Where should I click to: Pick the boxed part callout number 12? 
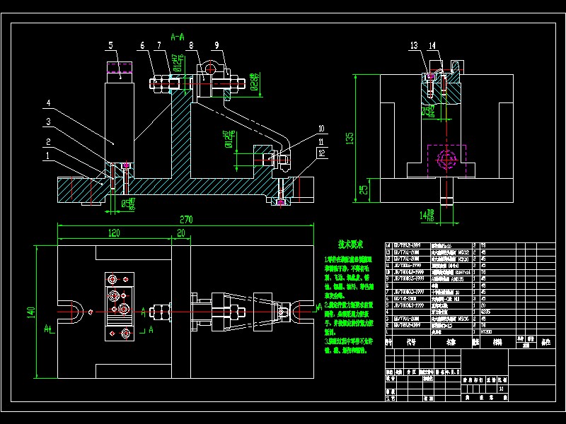coord(322,153)
